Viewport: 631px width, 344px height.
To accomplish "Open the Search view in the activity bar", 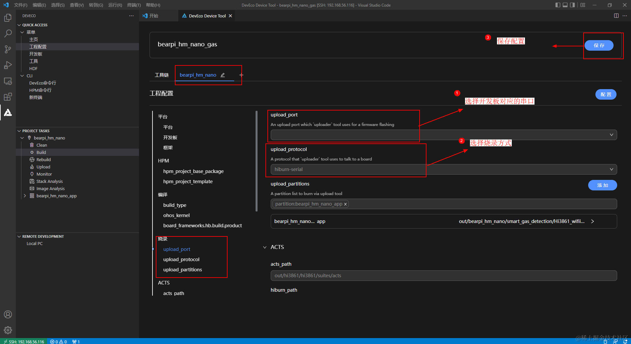I will (x=8, y=34).
